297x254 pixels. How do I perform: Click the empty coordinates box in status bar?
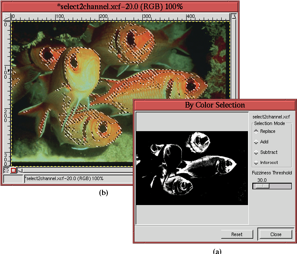[13, 178]
